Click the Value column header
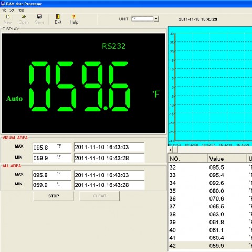Viewport: 252px width, 252px height. [x=227, y=159]
